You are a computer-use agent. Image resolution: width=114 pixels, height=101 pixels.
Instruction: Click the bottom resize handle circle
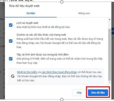pos(62,99)
